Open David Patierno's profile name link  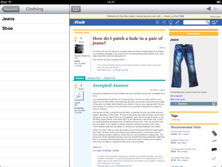click(82, 56)
